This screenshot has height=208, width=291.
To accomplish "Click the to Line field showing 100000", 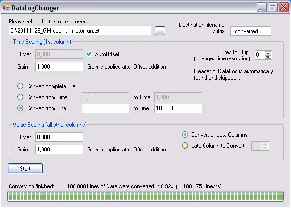I will click(178, 108).
